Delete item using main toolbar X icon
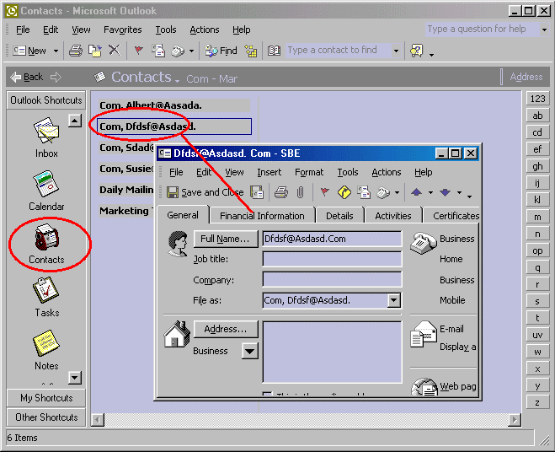 [114, 51]
